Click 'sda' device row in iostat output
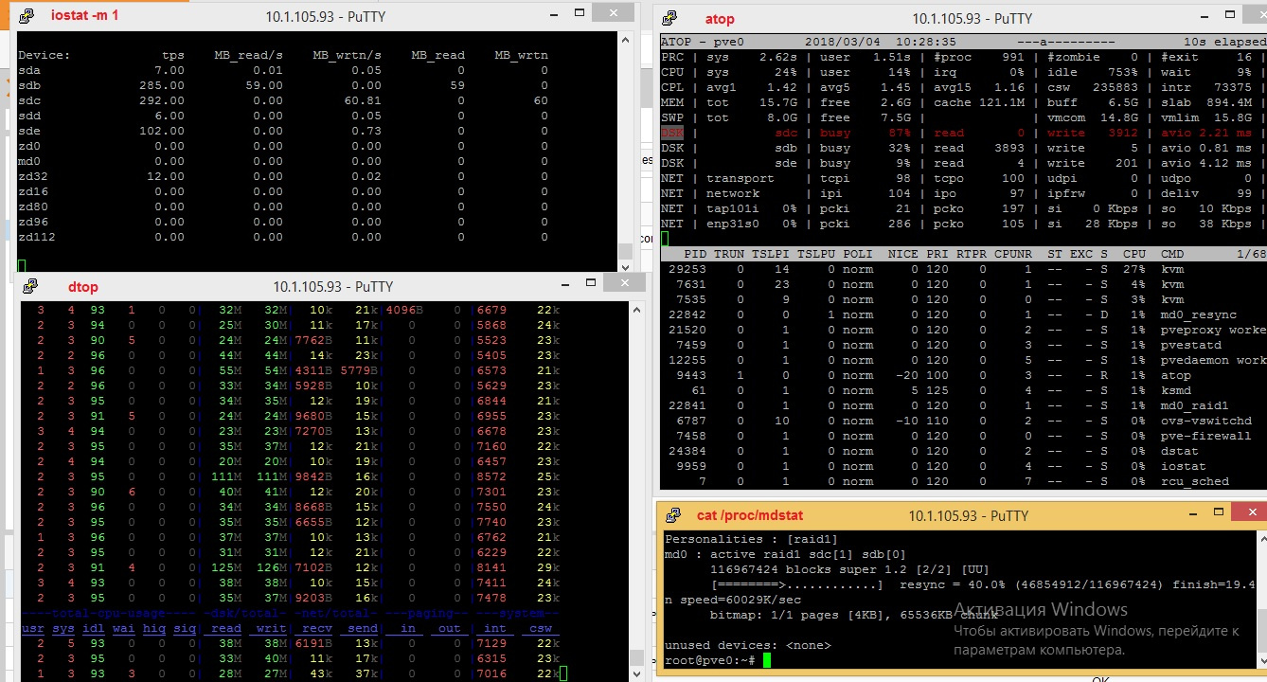1267x682 pixels. (x=283, y=70)
